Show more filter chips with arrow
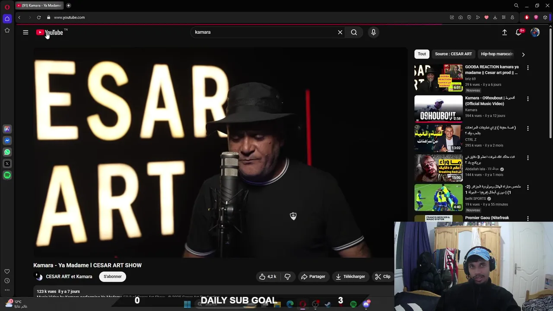Screen dimensions: 553x311 [x=523, y=54]
